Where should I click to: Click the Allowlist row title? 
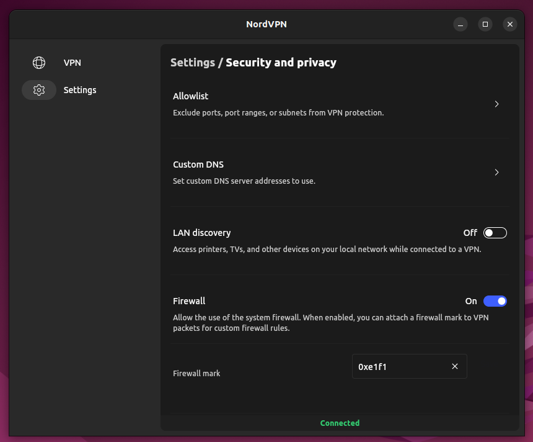(190, 96)
